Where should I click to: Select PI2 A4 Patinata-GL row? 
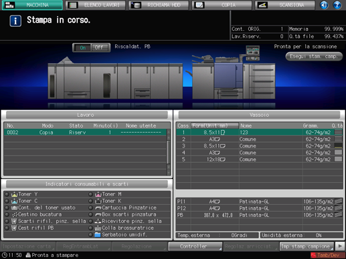click(x=260, y=208)
